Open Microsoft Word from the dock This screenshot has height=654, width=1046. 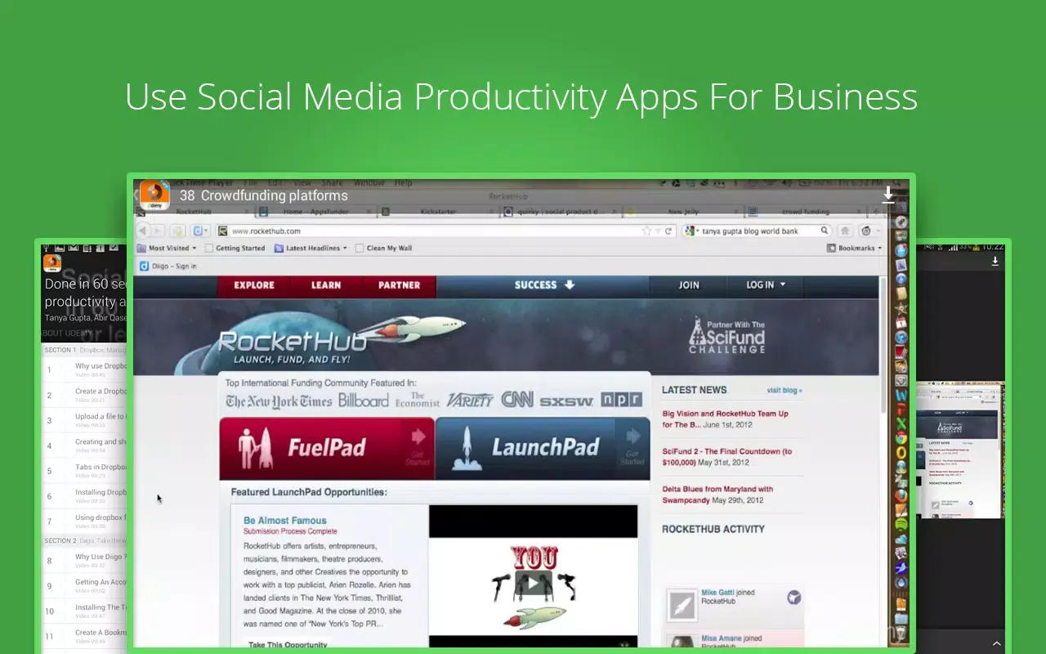click(x=901, y=396)
